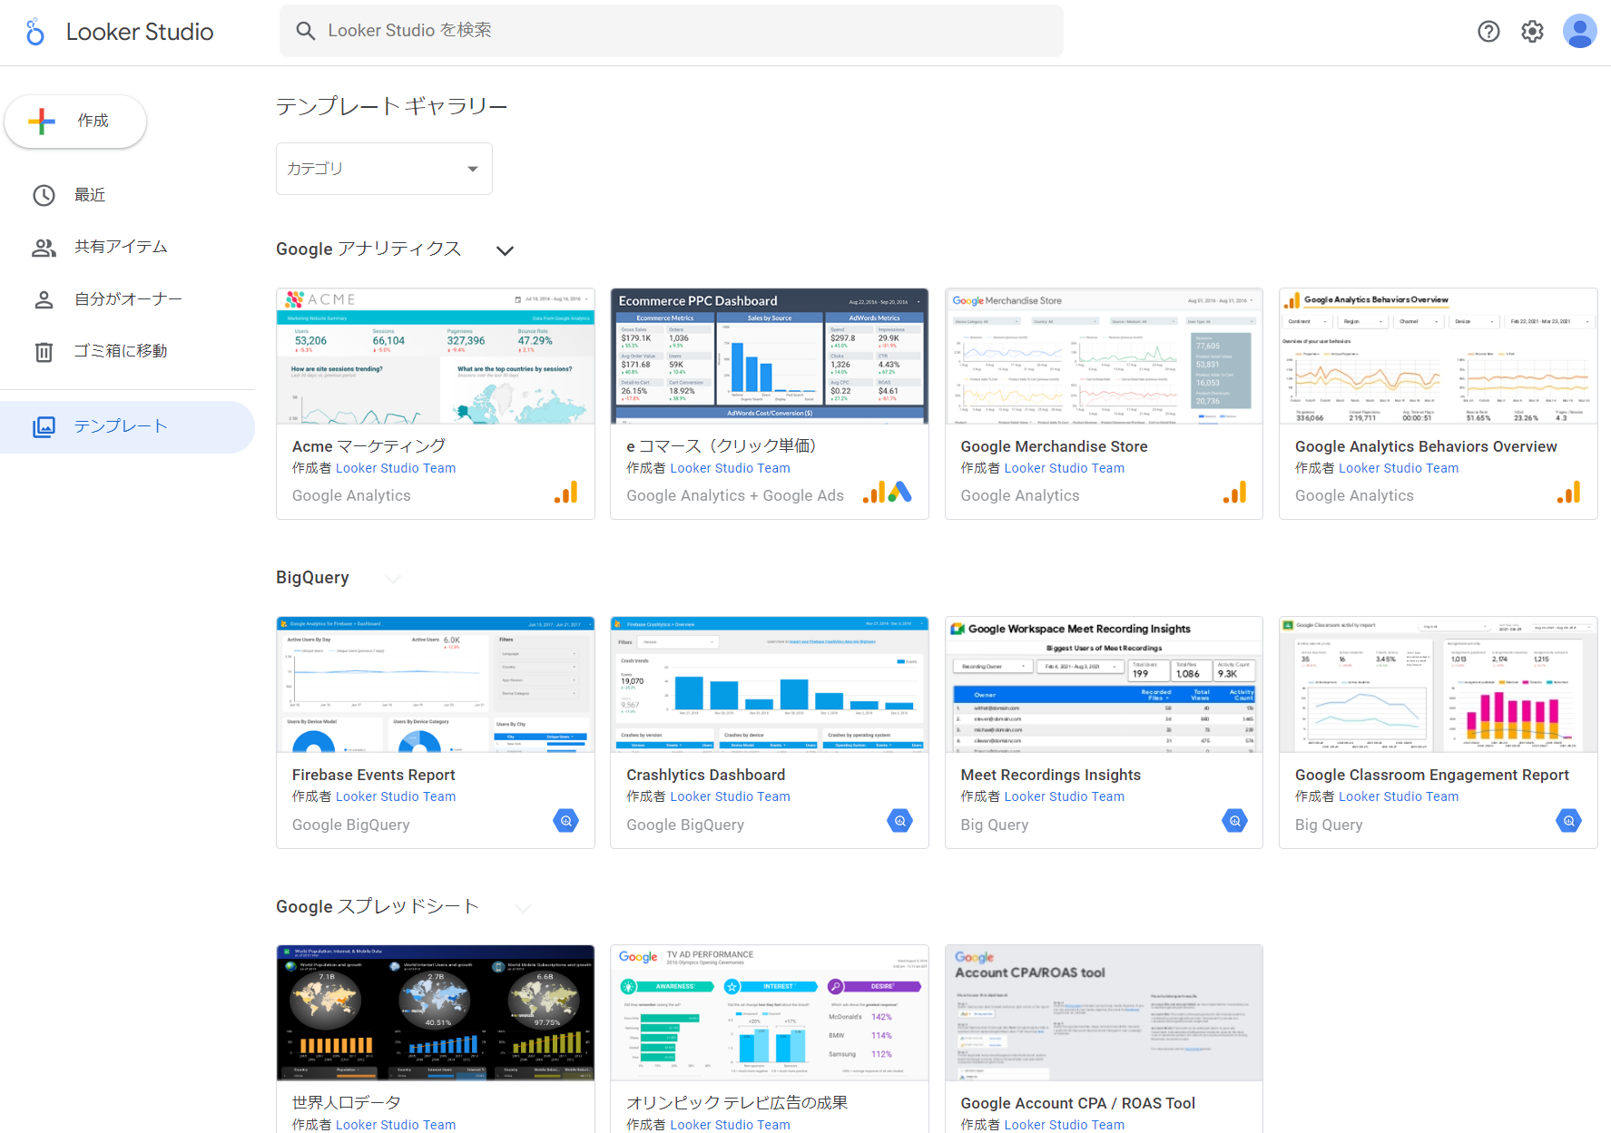1611x1133 pixels.
Task: Open the オリンピック テレビ広告 template thumbnail
Action: [x=770, y=1013]
